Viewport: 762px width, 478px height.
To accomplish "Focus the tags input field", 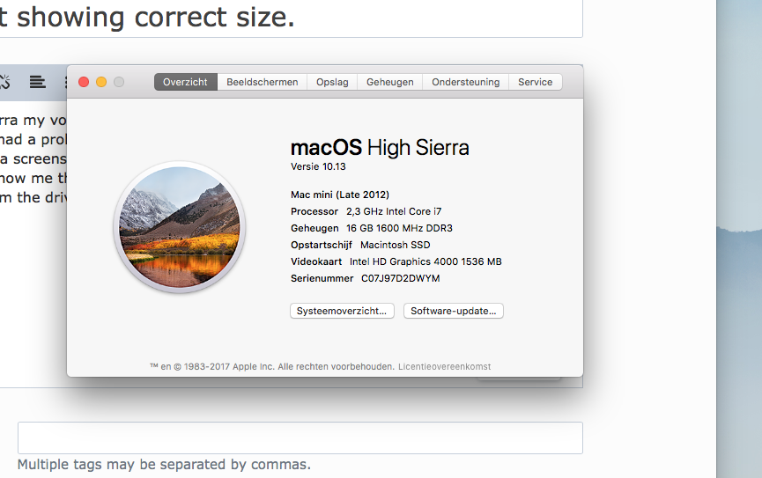I will 300,438.
